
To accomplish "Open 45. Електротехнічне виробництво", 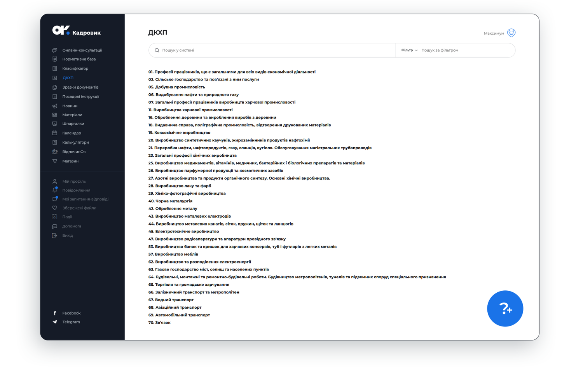I will coord(183,231).
